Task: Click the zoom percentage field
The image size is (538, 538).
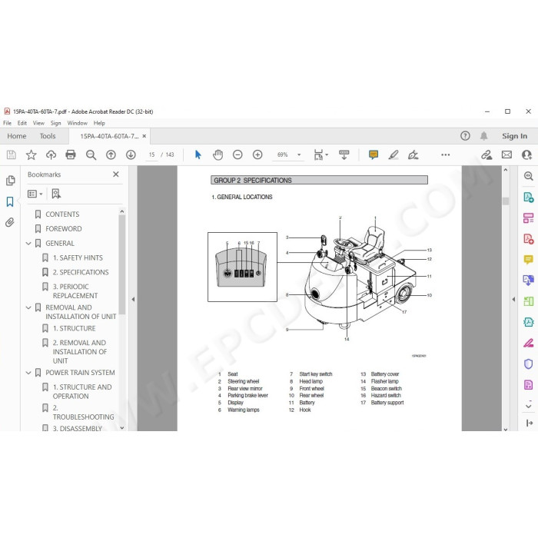Action: (282, 154)
